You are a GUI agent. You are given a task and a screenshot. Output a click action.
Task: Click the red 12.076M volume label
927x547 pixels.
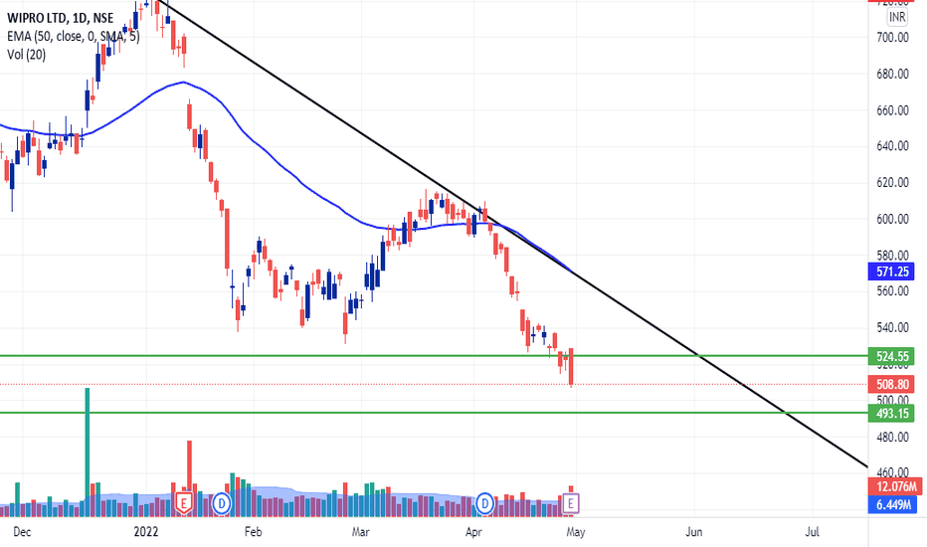895,486
